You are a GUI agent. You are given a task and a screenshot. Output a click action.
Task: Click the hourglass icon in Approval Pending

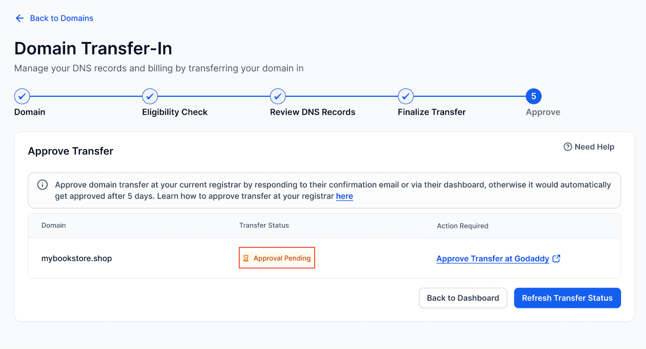coord(246,258)
